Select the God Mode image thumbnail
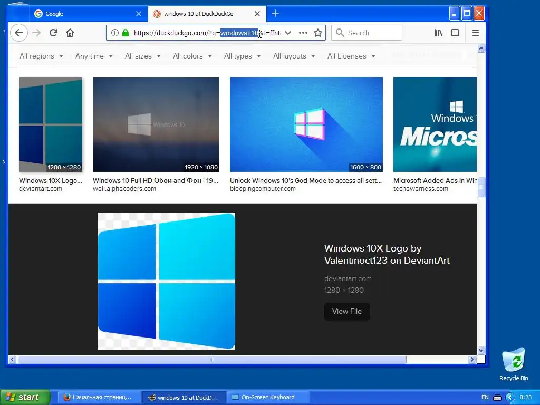Screen dimensions: 540x405 click(306, 124)
